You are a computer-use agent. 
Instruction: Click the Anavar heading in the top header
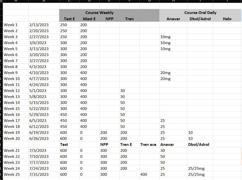point(173,19)
